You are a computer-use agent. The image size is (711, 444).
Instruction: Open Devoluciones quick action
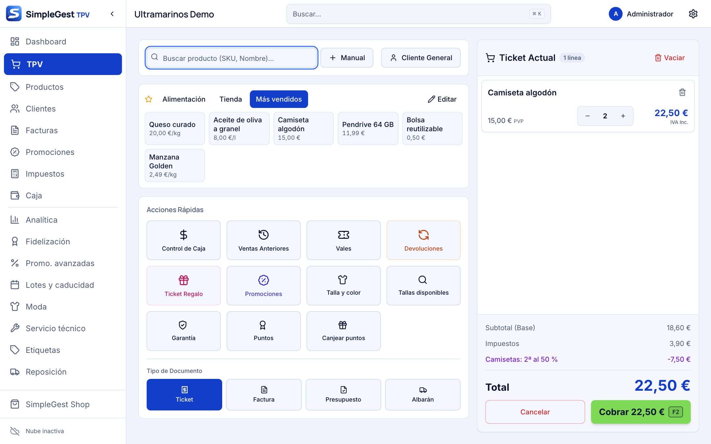coord(424,240)
